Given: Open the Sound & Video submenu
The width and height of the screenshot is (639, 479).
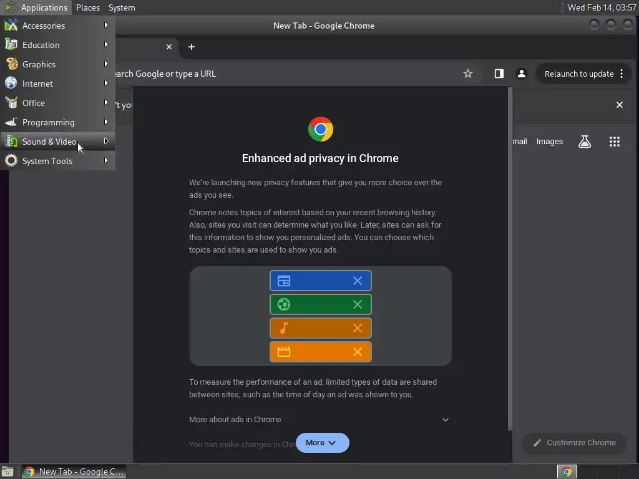Looking at the screenshot, I should point(57,142).
